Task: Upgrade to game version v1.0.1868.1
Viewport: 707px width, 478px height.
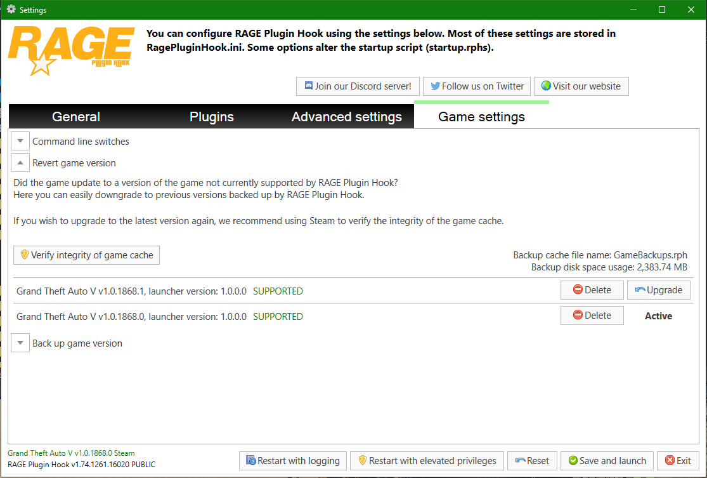Action: (658, 290)
